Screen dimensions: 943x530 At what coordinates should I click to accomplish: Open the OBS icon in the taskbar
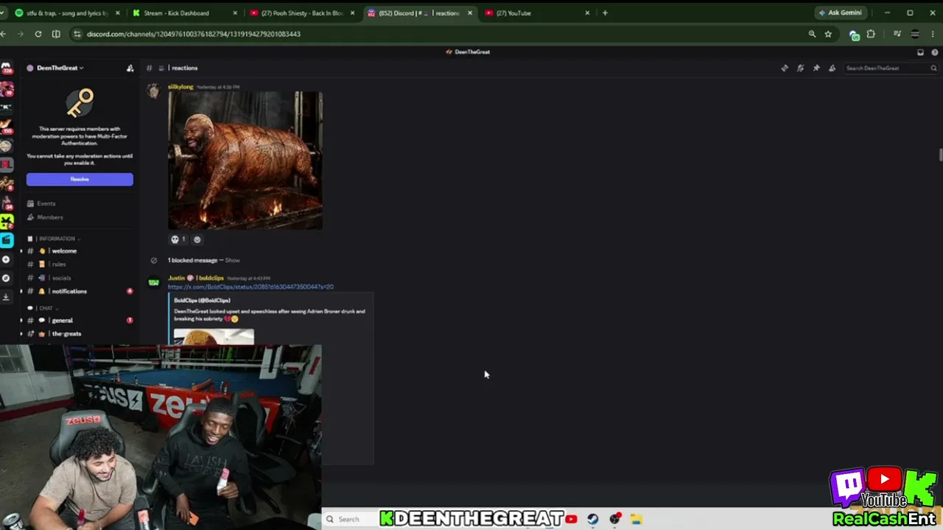615,519
